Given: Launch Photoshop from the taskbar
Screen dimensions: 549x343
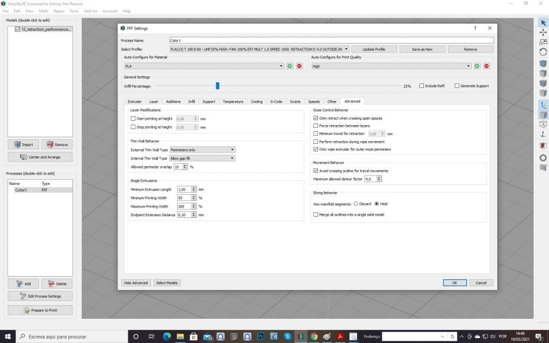Looking at the screenshot, I should 260,336.
